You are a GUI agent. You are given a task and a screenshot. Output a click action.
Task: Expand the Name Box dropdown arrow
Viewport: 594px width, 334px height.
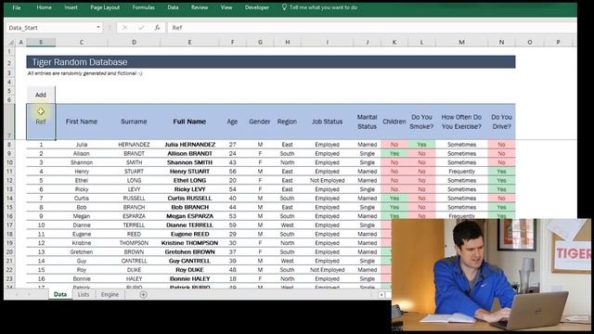[x=98, y=28]
